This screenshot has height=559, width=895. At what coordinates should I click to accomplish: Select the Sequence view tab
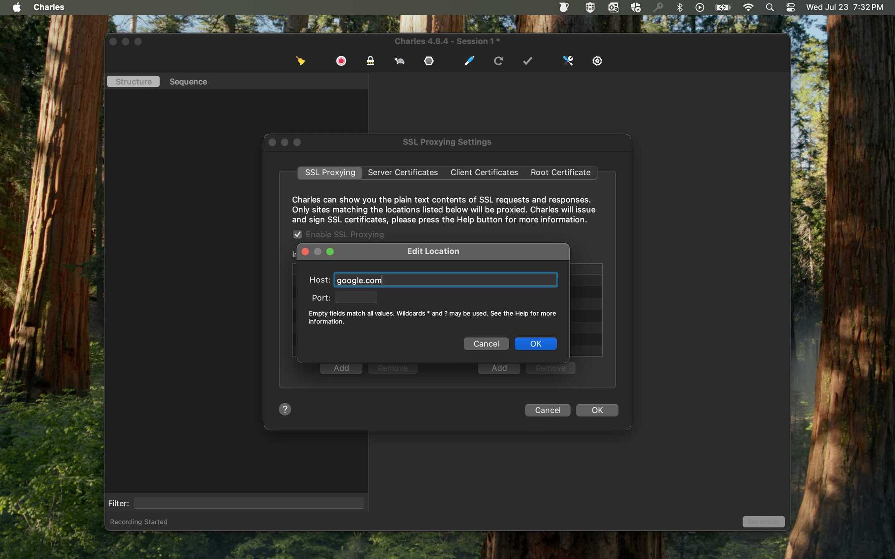[188, 82]
